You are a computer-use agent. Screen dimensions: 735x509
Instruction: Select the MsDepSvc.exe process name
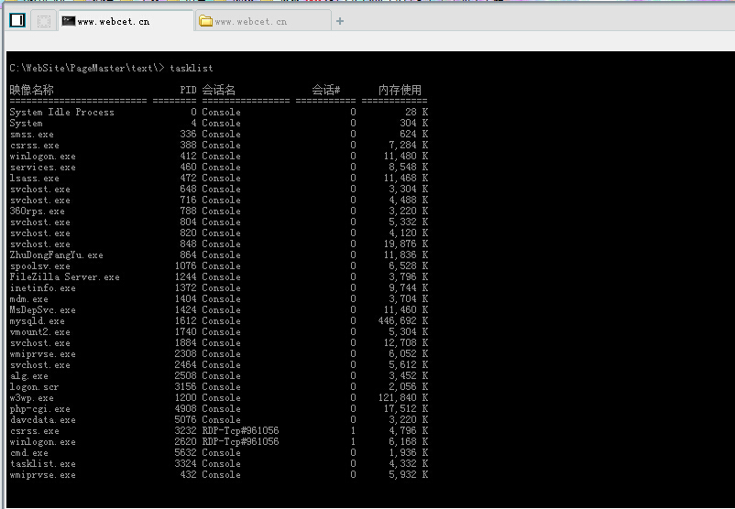click(43, 310)
